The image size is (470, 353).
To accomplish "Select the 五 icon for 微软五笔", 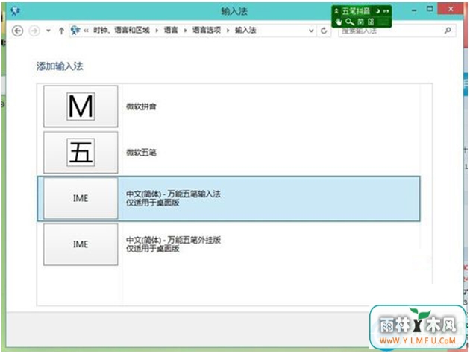I will (81, 152).
